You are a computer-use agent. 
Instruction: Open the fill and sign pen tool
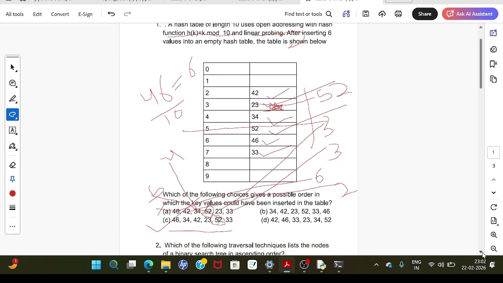point(13,146)
